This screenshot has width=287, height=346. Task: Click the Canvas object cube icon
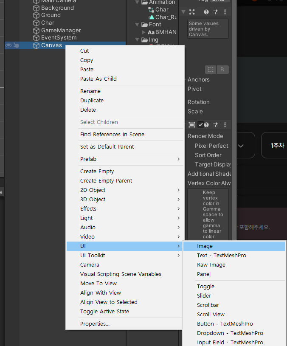[x=36, y=45]
